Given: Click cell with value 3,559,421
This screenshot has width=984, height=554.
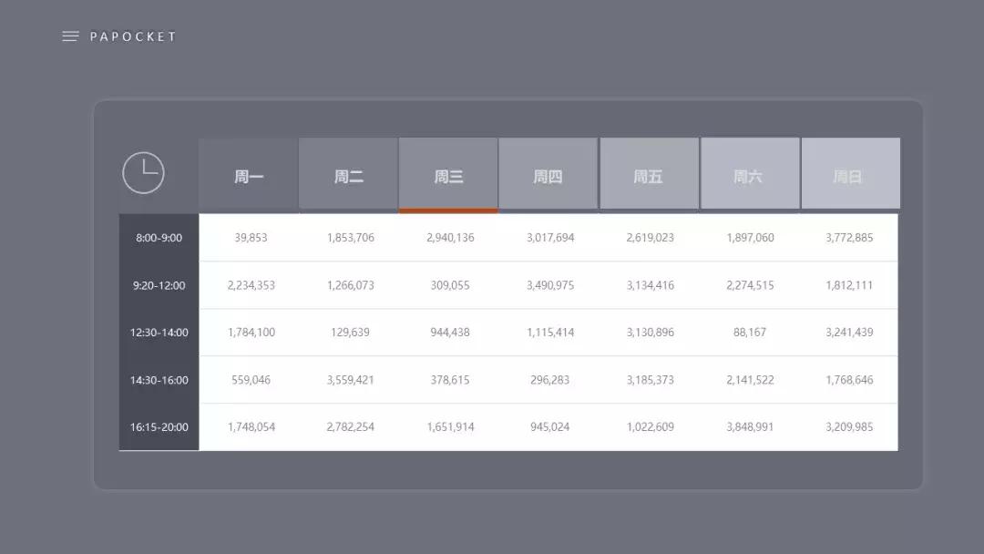Looking at the screenshot, I should tap(350, 380).
